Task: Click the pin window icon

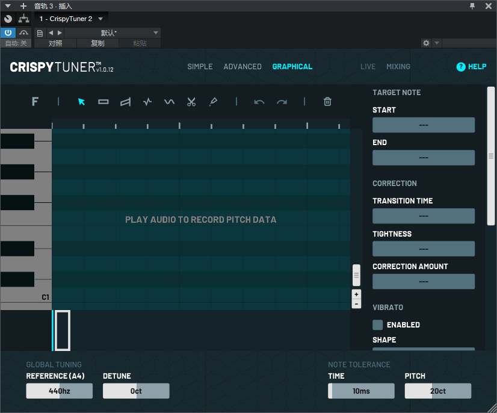Action: click(472, 5)
